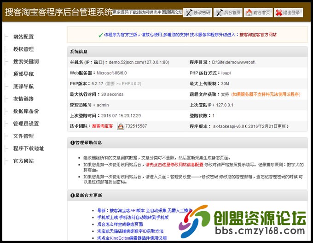Screen dimensions: 313x243
Task: Click host name demo.52jscn.com(127.0.0.1:80)
Action: [x=139, y=62]
